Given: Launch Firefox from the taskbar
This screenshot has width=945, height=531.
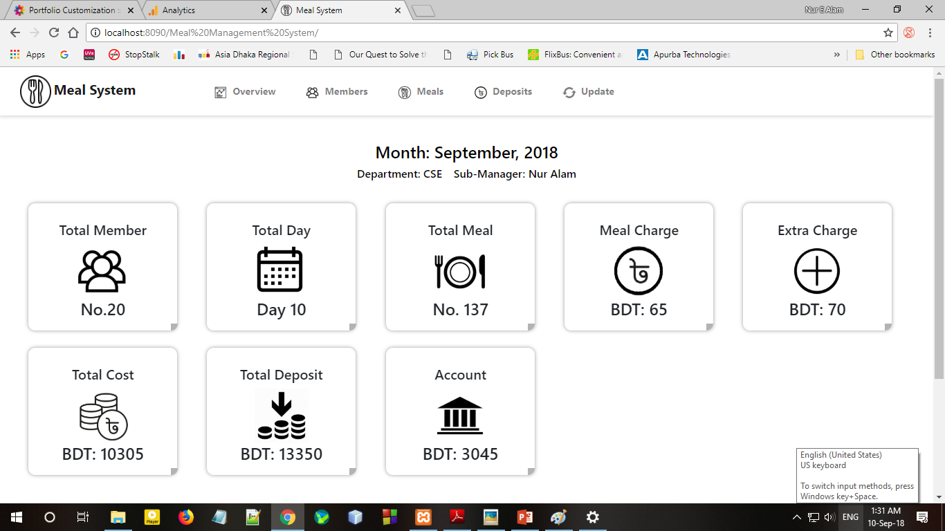Looking at the screenshot, I should [x=186, y=517].
